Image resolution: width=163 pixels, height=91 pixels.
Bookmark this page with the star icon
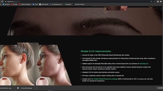point(154,2)
